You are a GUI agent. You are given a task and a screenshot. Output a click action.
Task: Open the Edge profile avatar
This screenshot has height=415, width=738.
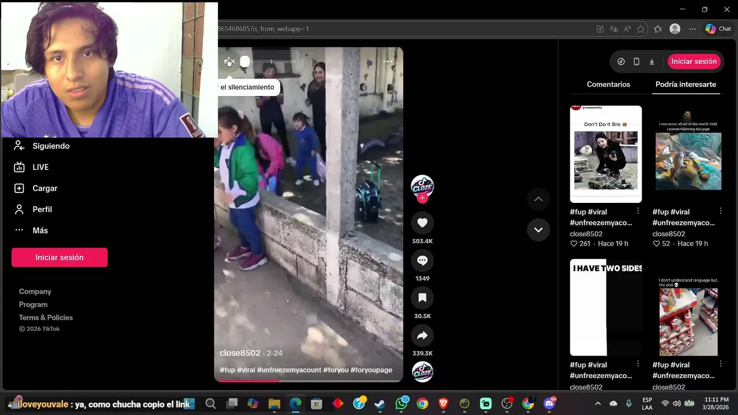click(x=675, y=29)
